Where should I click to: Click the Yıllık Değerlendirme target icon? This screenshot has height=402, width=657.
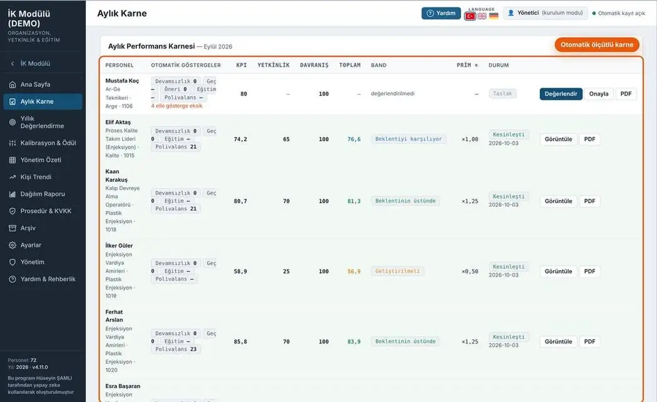[x=13, y=123]
